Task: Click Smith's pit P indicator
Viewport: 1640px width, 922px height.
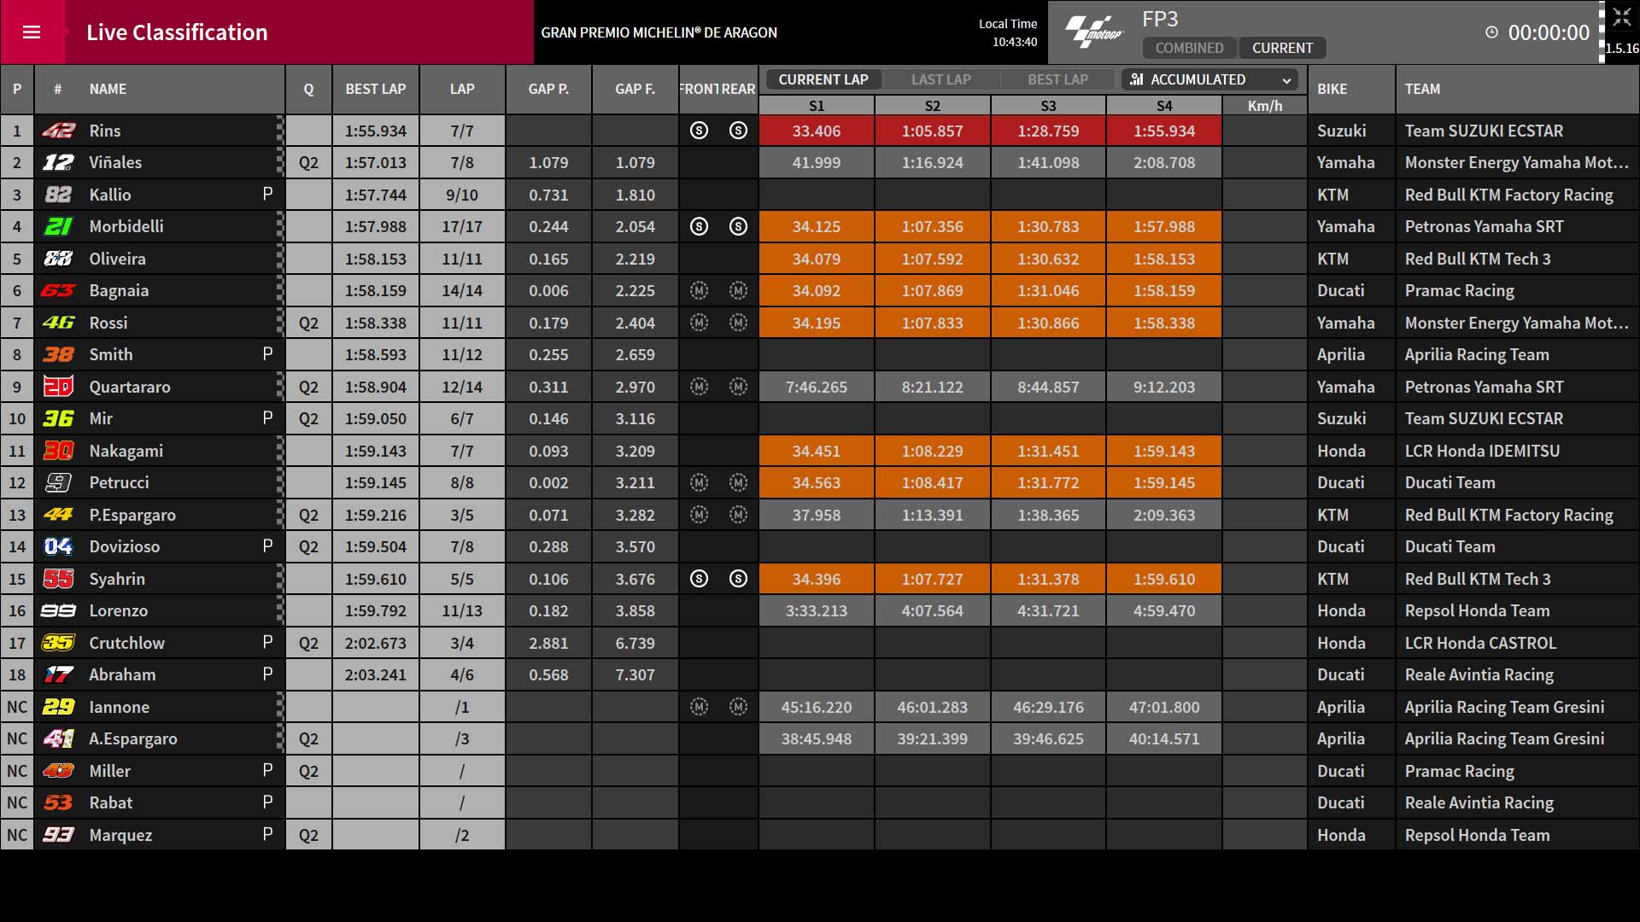Action: coord(267,354)
